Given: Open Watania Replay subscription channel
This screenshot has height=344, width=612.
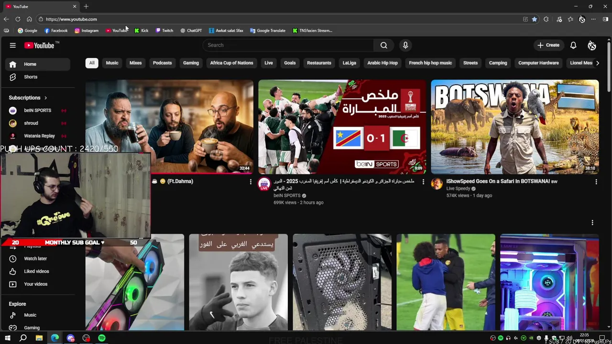Looking at the screenshot, I should [38, 136].
